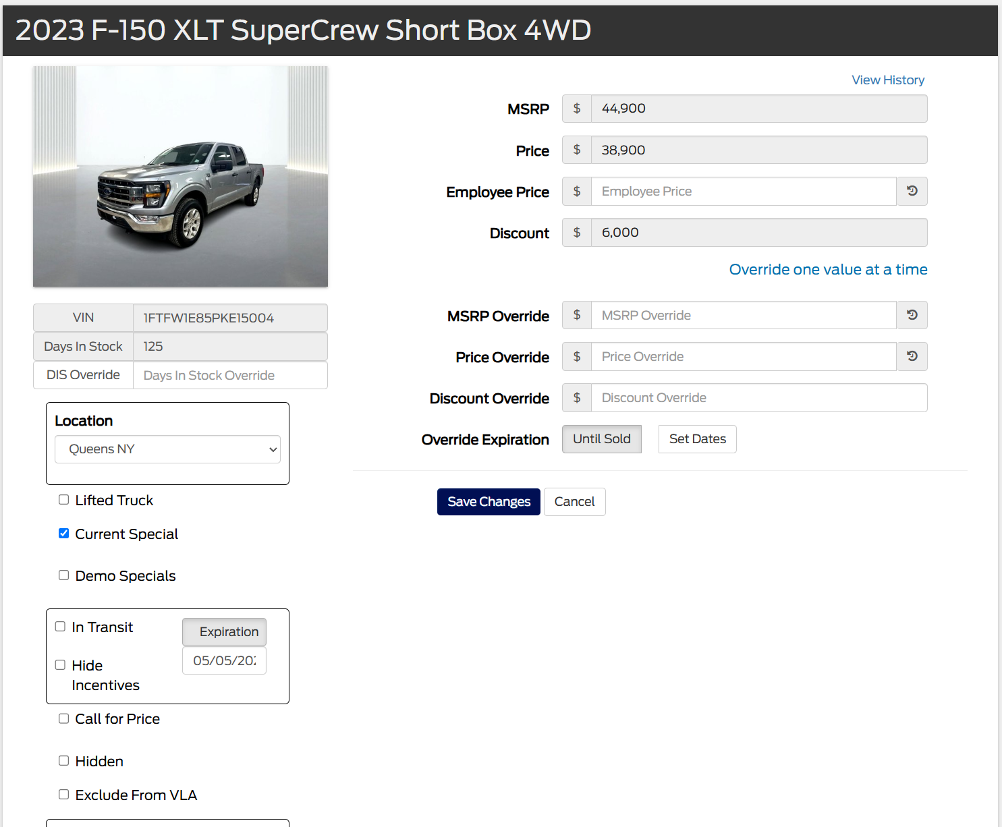Toggle the Lifted Truck checkbox

point(64,500)
